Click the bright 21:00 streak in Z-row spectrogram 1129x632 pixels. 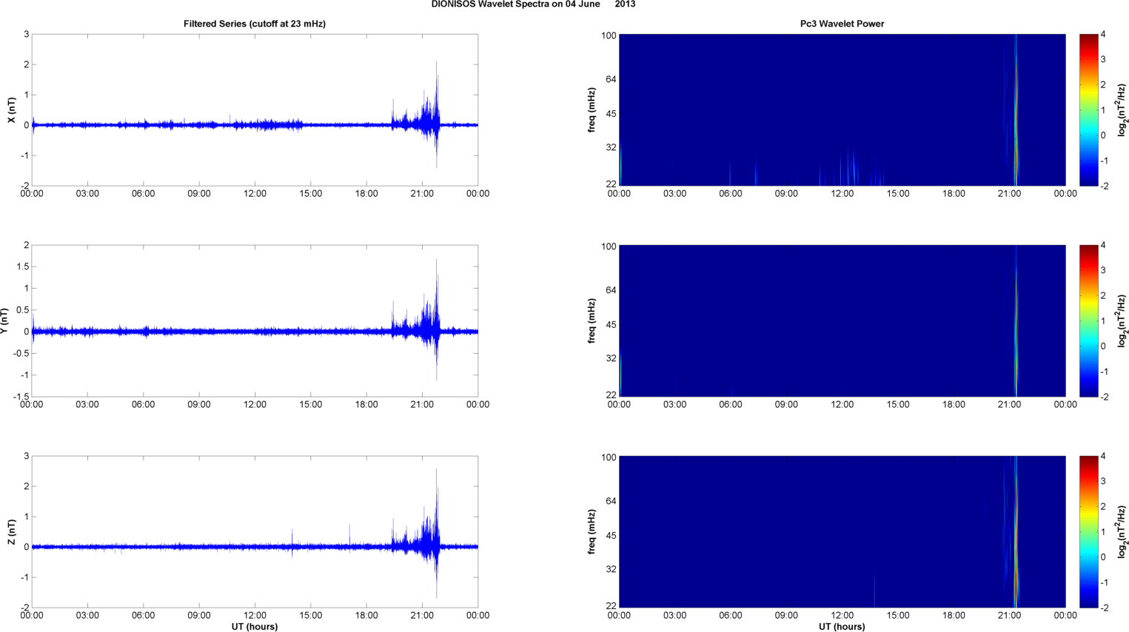tap(1016, 533)
